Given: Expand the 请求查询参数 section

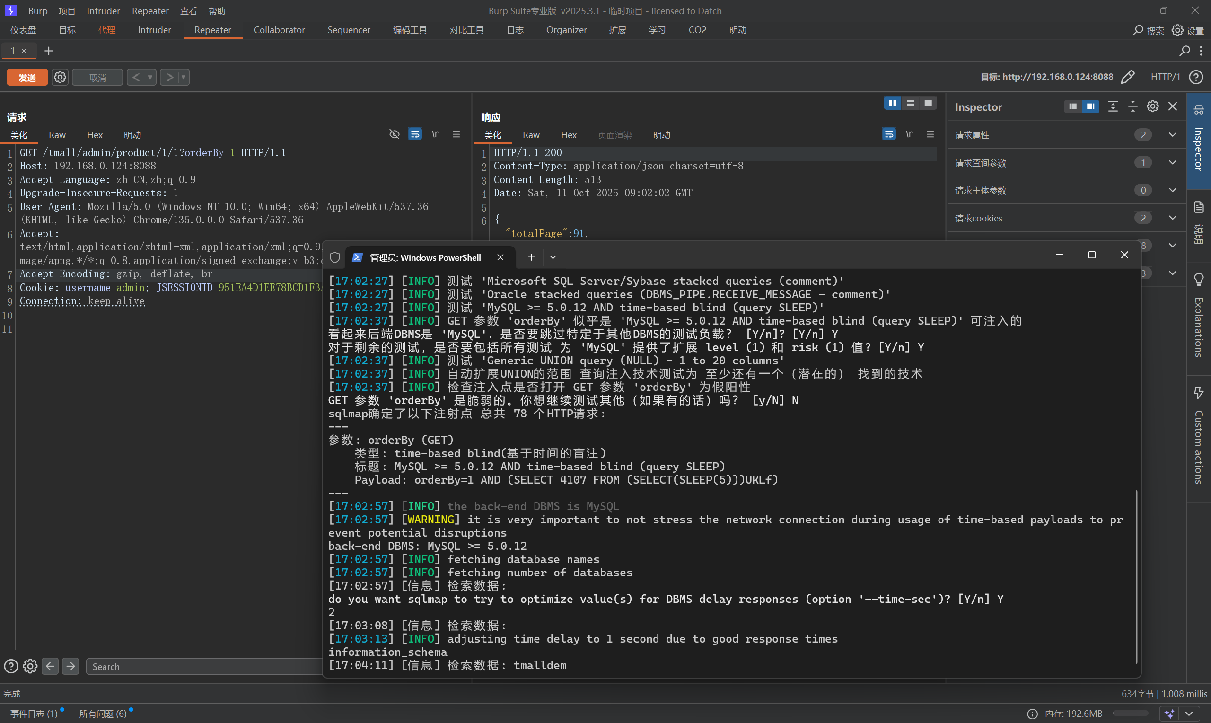Looking at the screenshot, I should point(1172,163).
